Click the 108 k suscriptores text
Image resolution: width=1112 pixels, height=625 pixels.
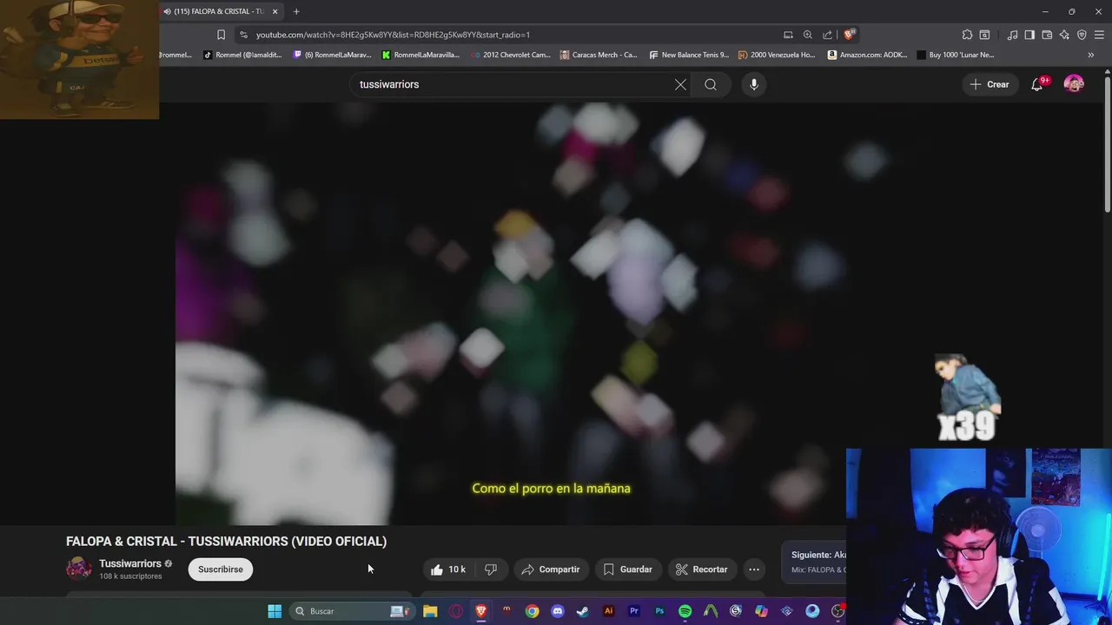pyautogui.click(x=130, y=576)
